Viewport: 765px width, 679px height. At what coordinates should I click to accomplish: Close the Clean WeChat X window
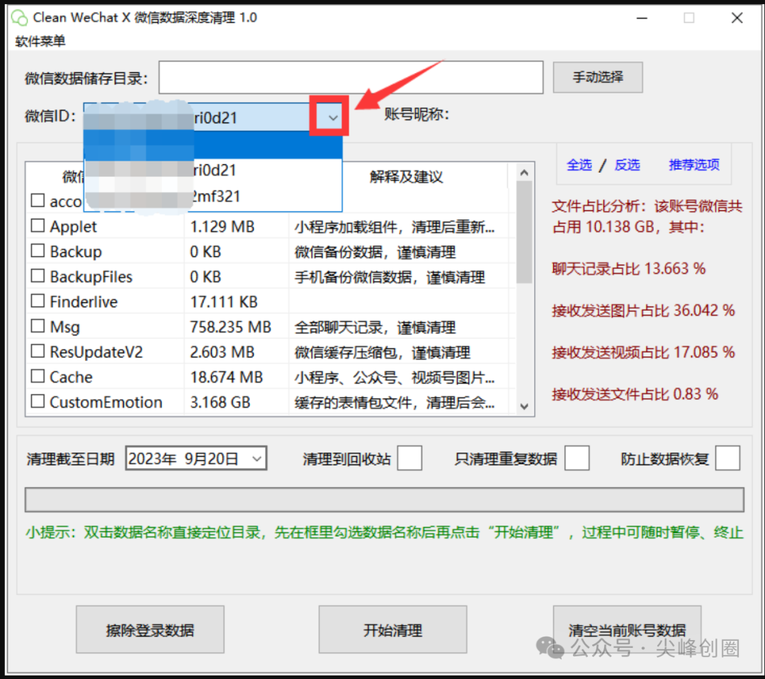[737, 18]
